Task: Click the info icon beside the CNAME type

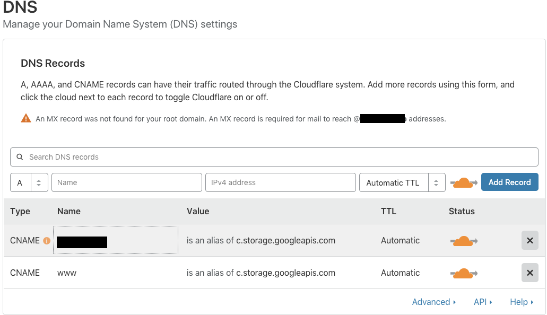Action: 47,240
